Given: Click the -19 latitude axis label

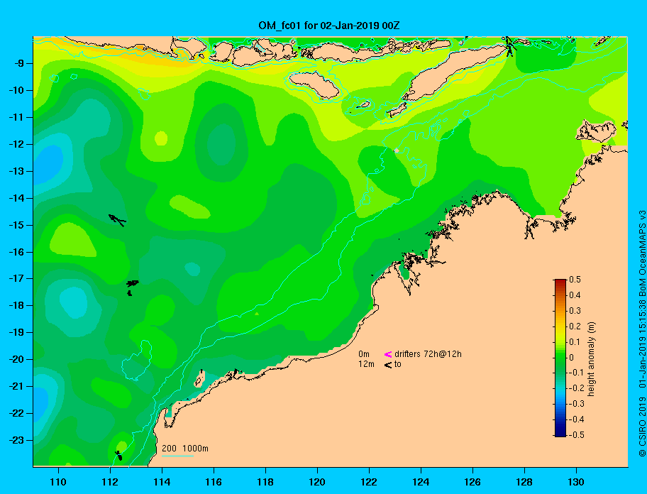Looking at the screenshot, I should (16, 333).
